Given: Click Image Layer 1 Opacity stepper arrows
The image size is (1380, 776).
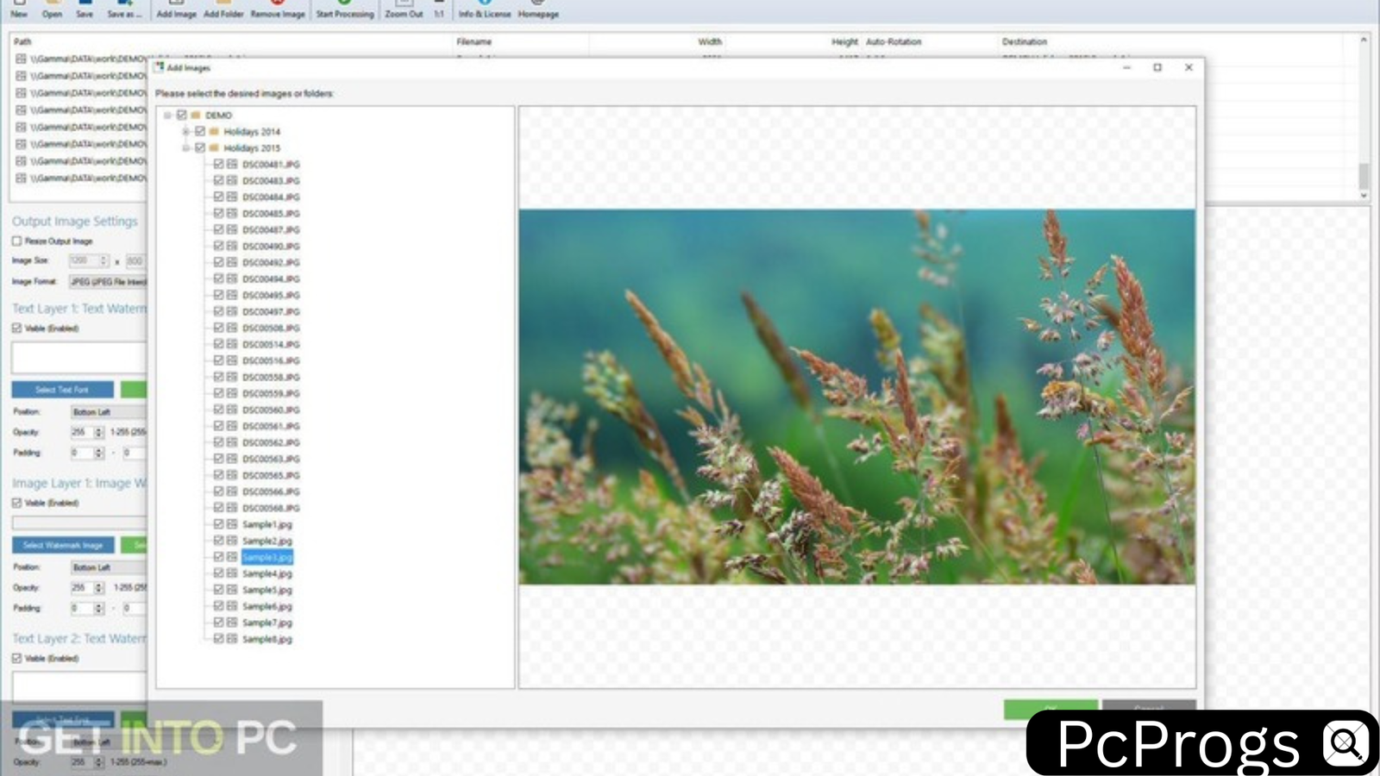Looking at the screenshot, I should point(98,588).
